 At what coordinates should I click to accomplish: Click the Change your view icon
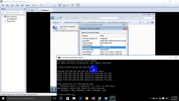pos(140,22)
